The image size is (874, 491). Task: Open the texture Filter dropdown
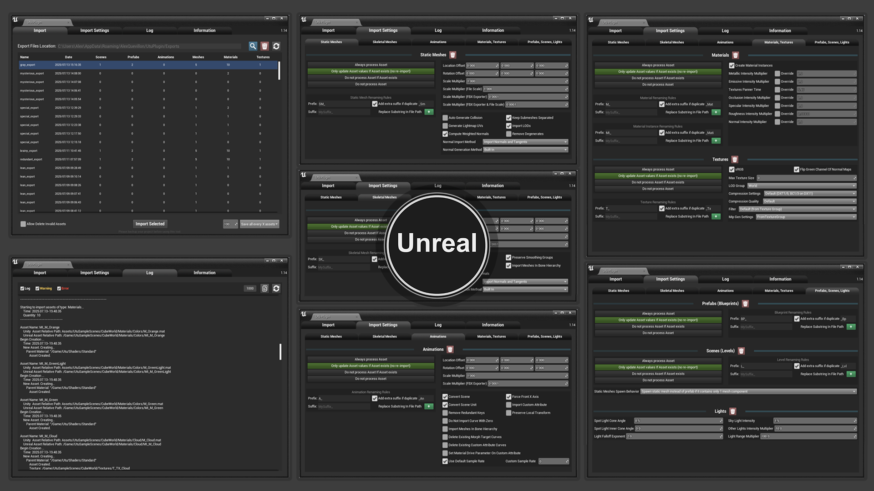[x=797, y=209]
